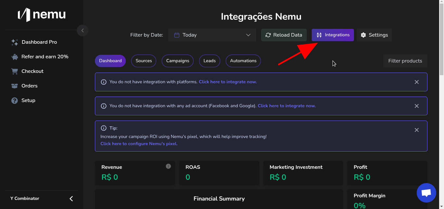
Task: Open the Settings button
Action: pos(374,35)
